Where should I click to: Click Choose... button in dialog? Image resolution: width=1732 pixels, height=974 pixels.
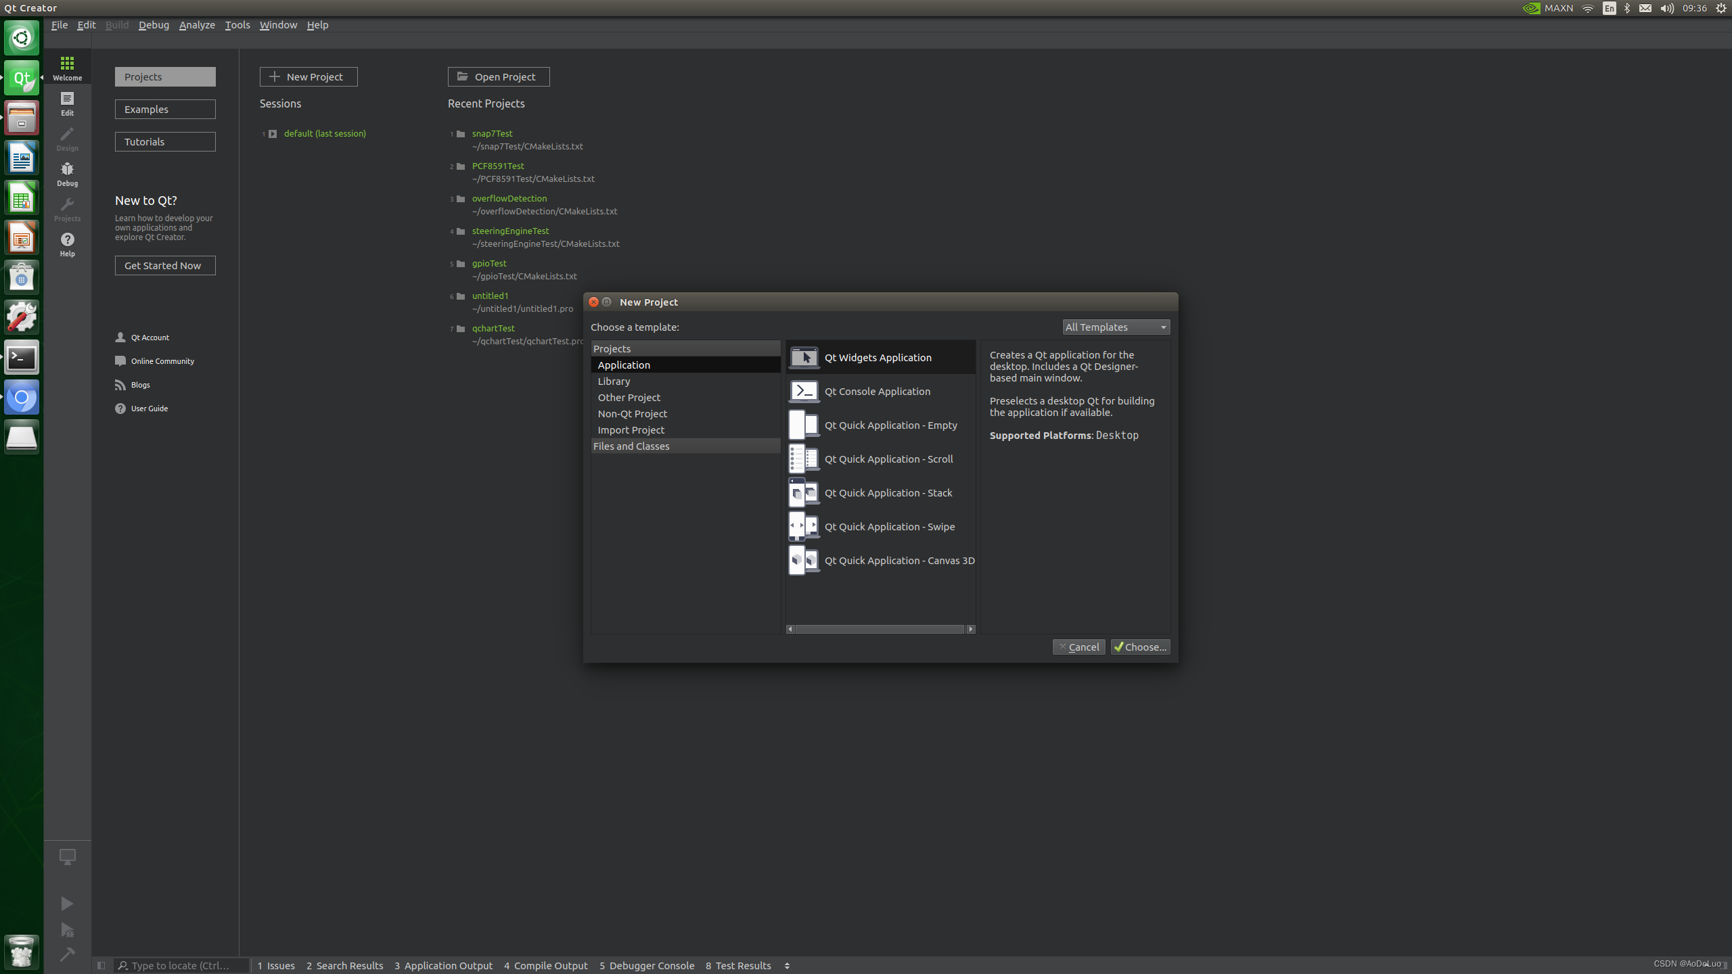click(1140, 647)
